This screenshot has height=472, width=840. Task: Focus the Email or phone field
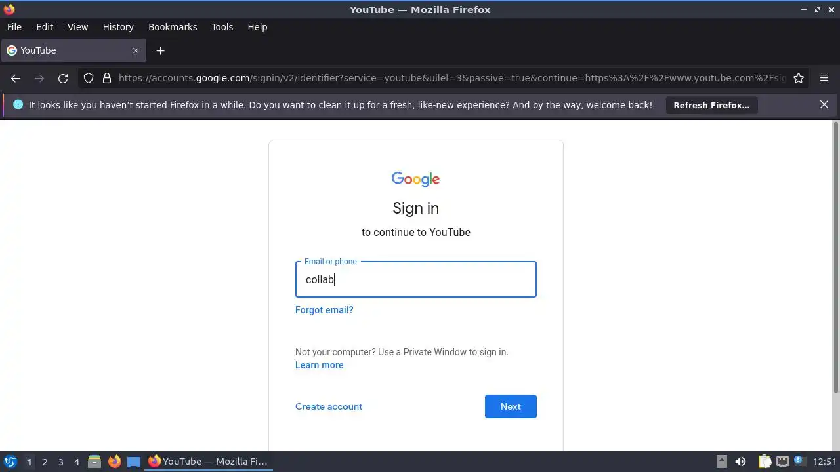coord(416,279)
